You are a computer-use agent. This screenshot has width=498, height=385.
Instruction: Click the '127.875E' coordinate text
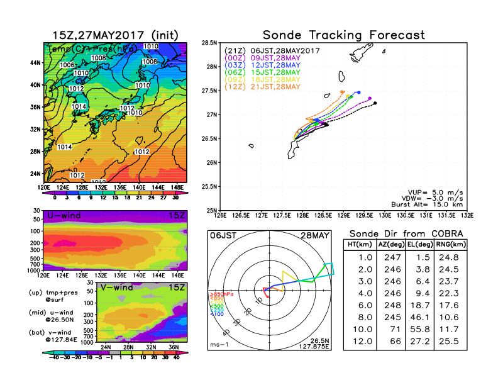[314, 347]
